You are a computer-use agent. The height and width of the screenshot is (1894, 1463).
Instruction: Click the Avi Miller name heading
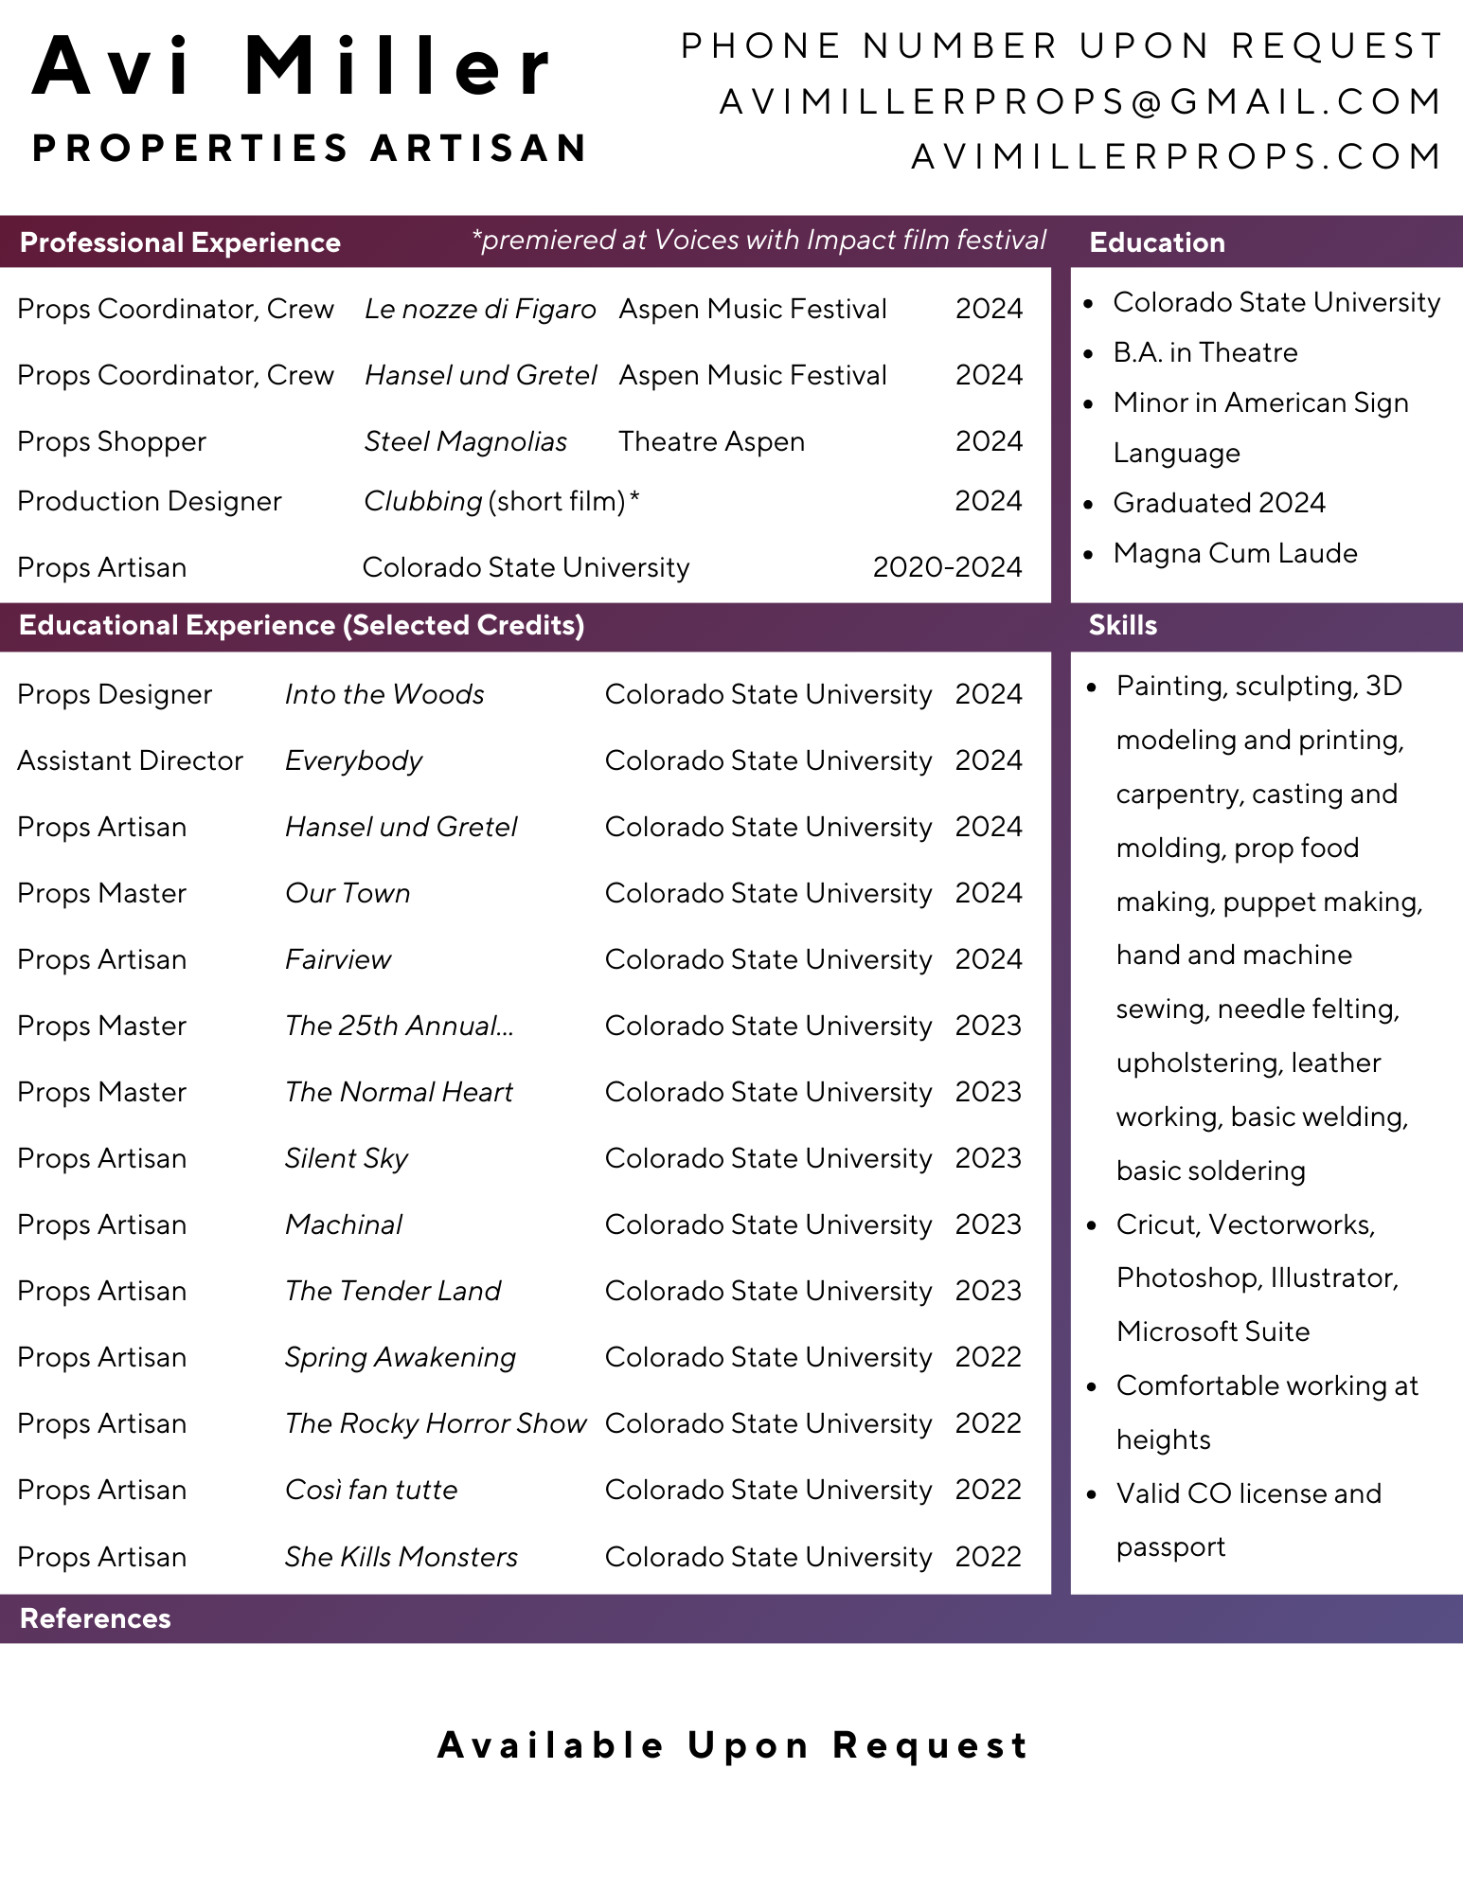tap(294, 68)
